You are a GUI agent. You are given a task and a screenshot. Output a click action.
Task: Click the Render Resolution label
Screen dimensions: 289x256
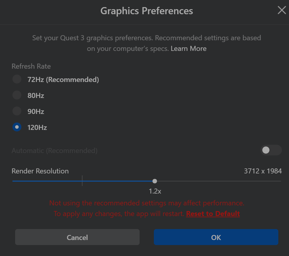pos(40,171)
